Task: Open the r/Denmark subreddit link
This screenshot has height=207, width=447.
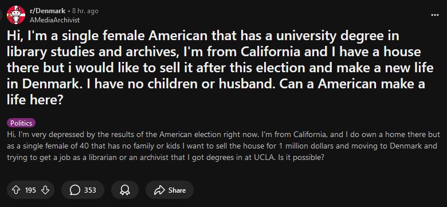Action: click(x=48, y=11)
